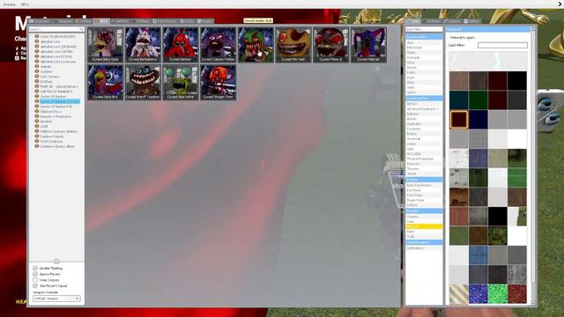Screen dimensions: 564x317
Task: Spawn the Cursed Slow Seline NPC
Action: pyautogui.click(x=180, y=82)
